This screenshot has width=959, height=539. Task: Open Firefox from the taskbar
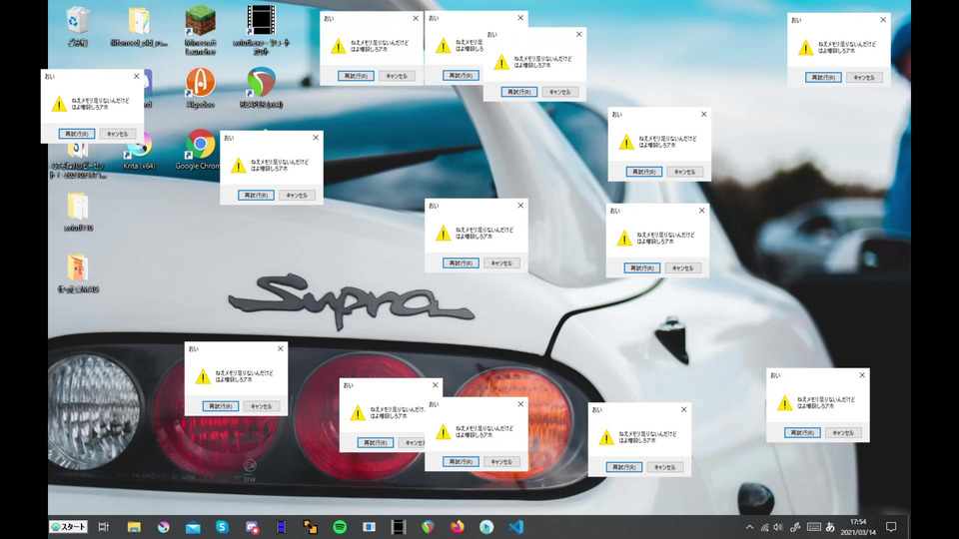457,527
